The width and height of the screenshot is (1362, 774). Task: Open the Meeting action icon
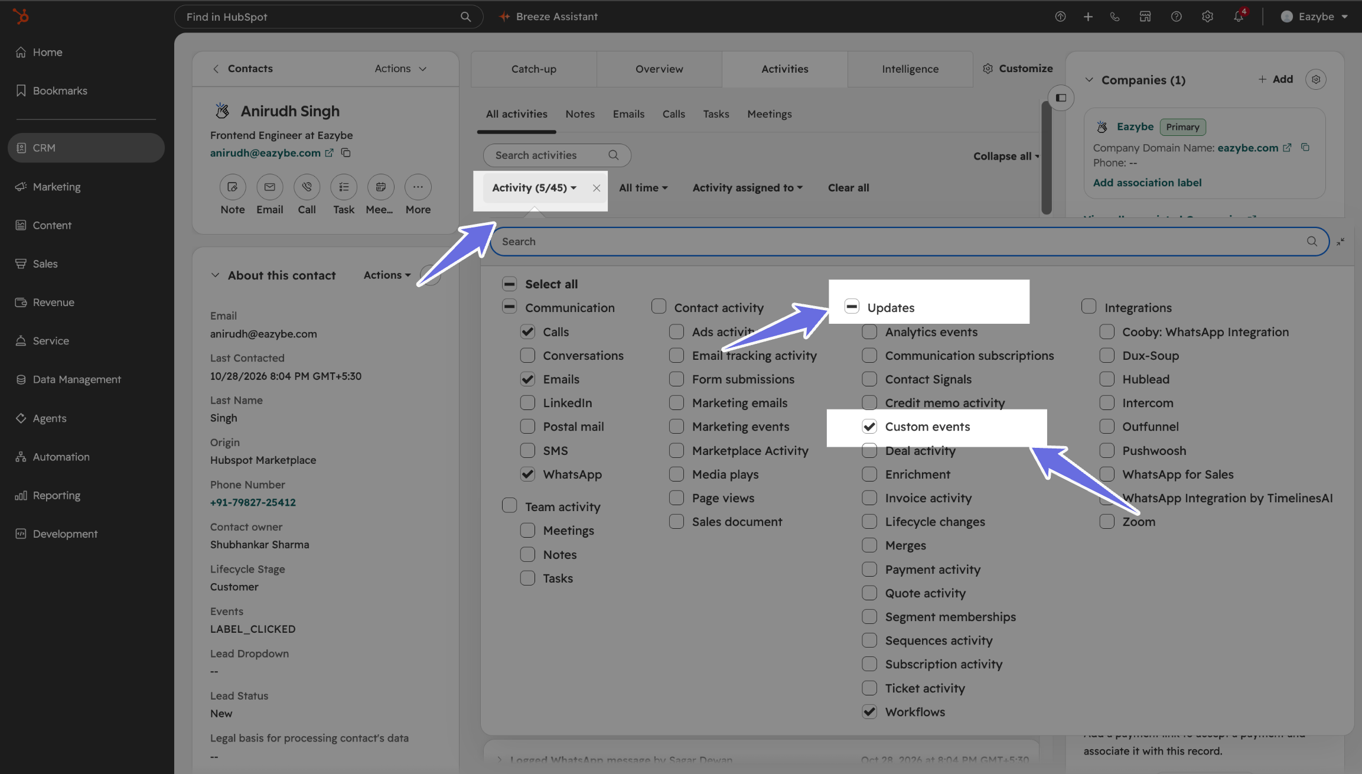pos(381,187)
